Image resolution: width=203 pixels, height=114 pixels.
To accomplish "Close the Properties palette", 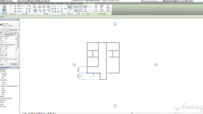I will point(18,19).
